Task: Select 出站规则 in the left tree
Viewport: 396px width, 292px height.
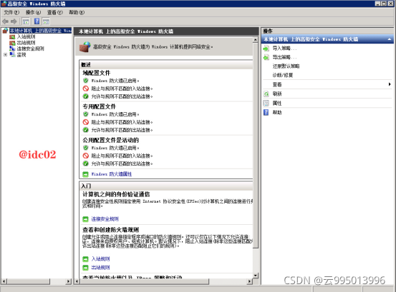Action: 26,43
